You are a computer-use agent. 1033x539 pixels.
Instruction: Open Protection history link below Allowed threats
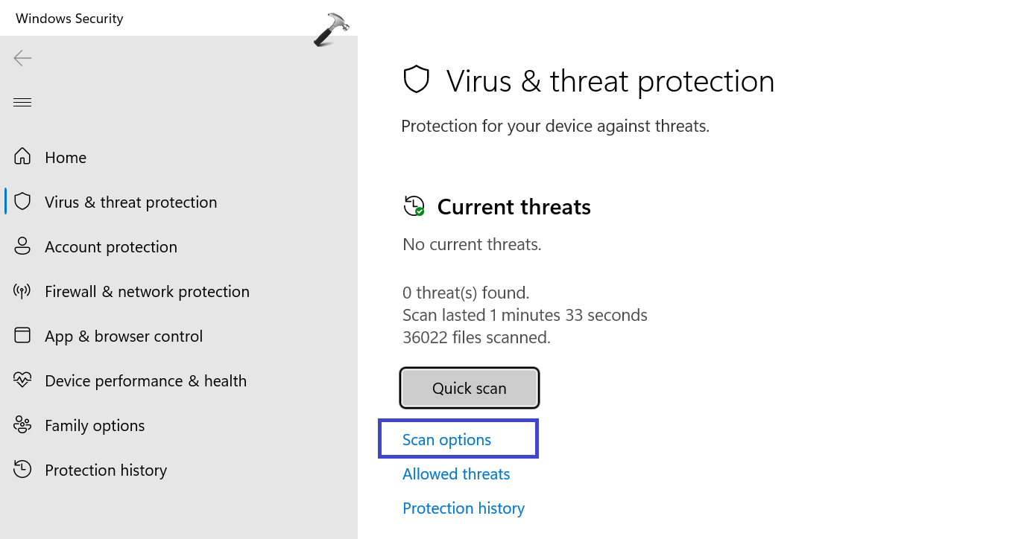click(x=464, y=508)
